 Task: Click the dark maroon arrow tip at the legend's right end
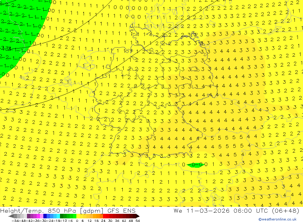click(138, 216)
